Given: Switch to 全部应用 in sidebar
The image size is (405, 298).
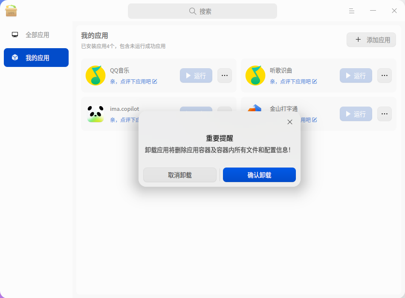Looking at the screenshot, I should [36, 35].
